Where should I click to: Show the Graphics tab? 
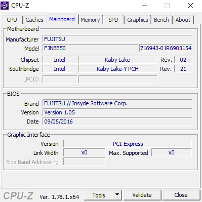138,20
